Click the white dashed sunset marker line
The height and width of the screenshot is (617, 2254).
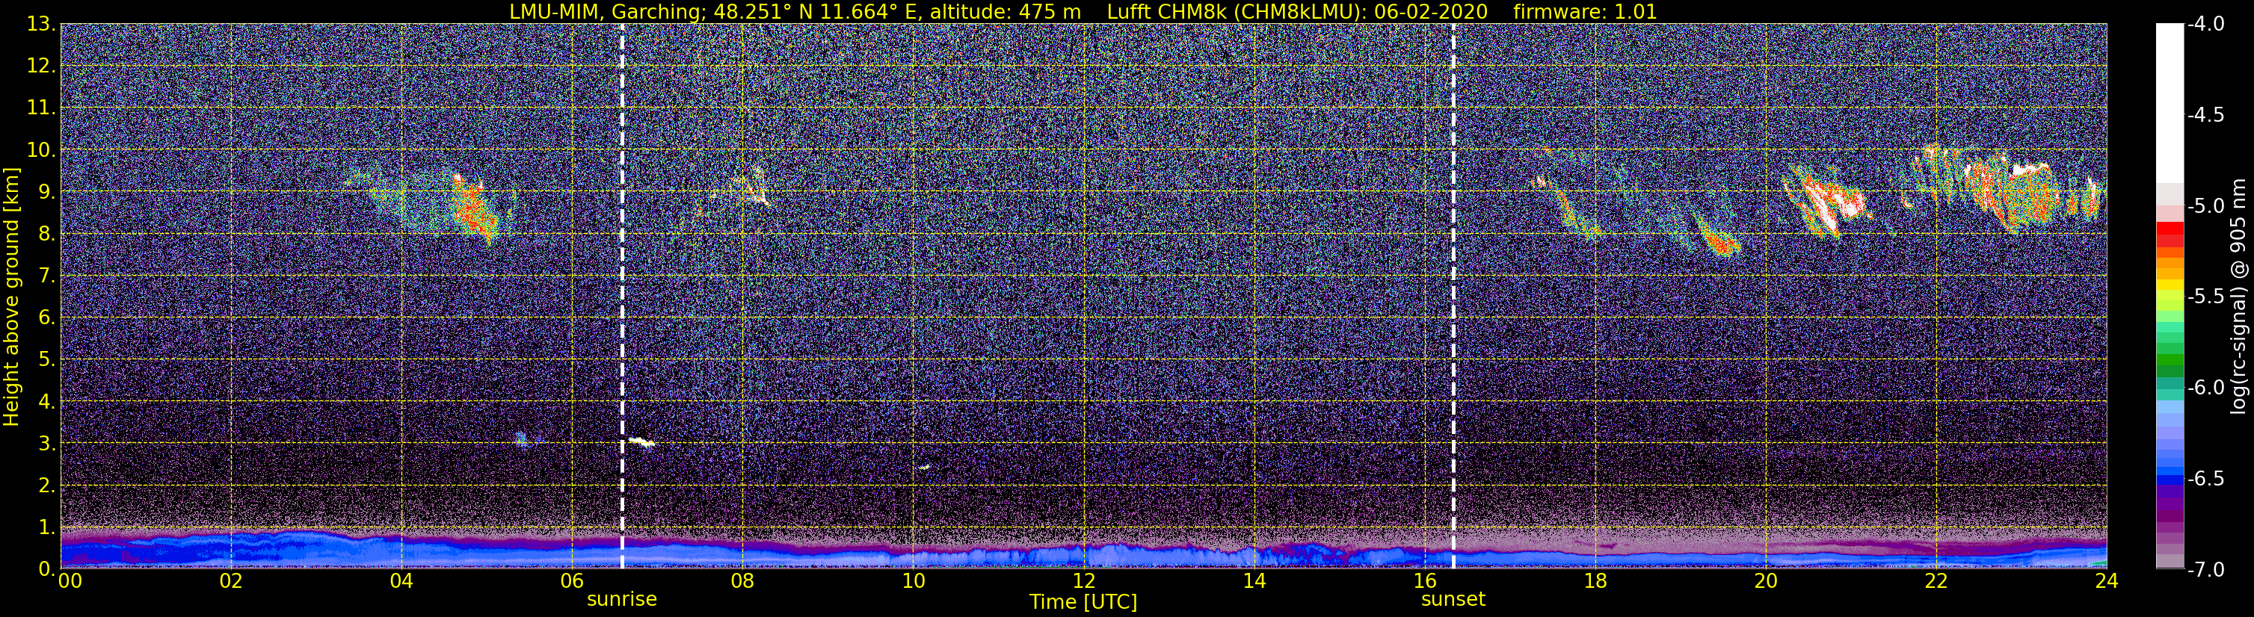point(1453,297)
